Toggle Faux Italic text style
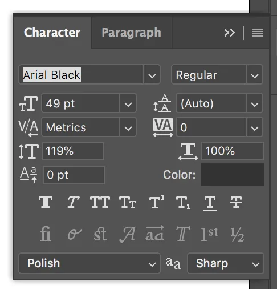Image resolution: width=277 pixels, height=289 pixels. pos(73,202)
